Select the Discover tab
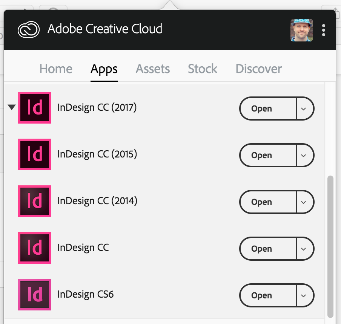The width and height of the screenshot is (341, 324). [258, 69]
